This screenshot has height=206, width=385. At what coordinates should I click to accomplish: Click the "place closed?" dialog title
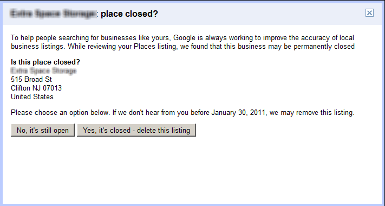129,14
